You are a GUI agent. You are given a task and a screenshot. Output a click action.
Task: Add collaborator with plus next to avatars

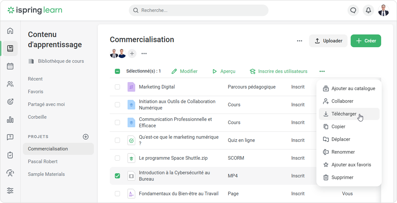[132, 54]
